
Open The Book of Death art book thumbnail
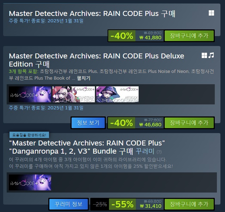(x=117, y=94)
